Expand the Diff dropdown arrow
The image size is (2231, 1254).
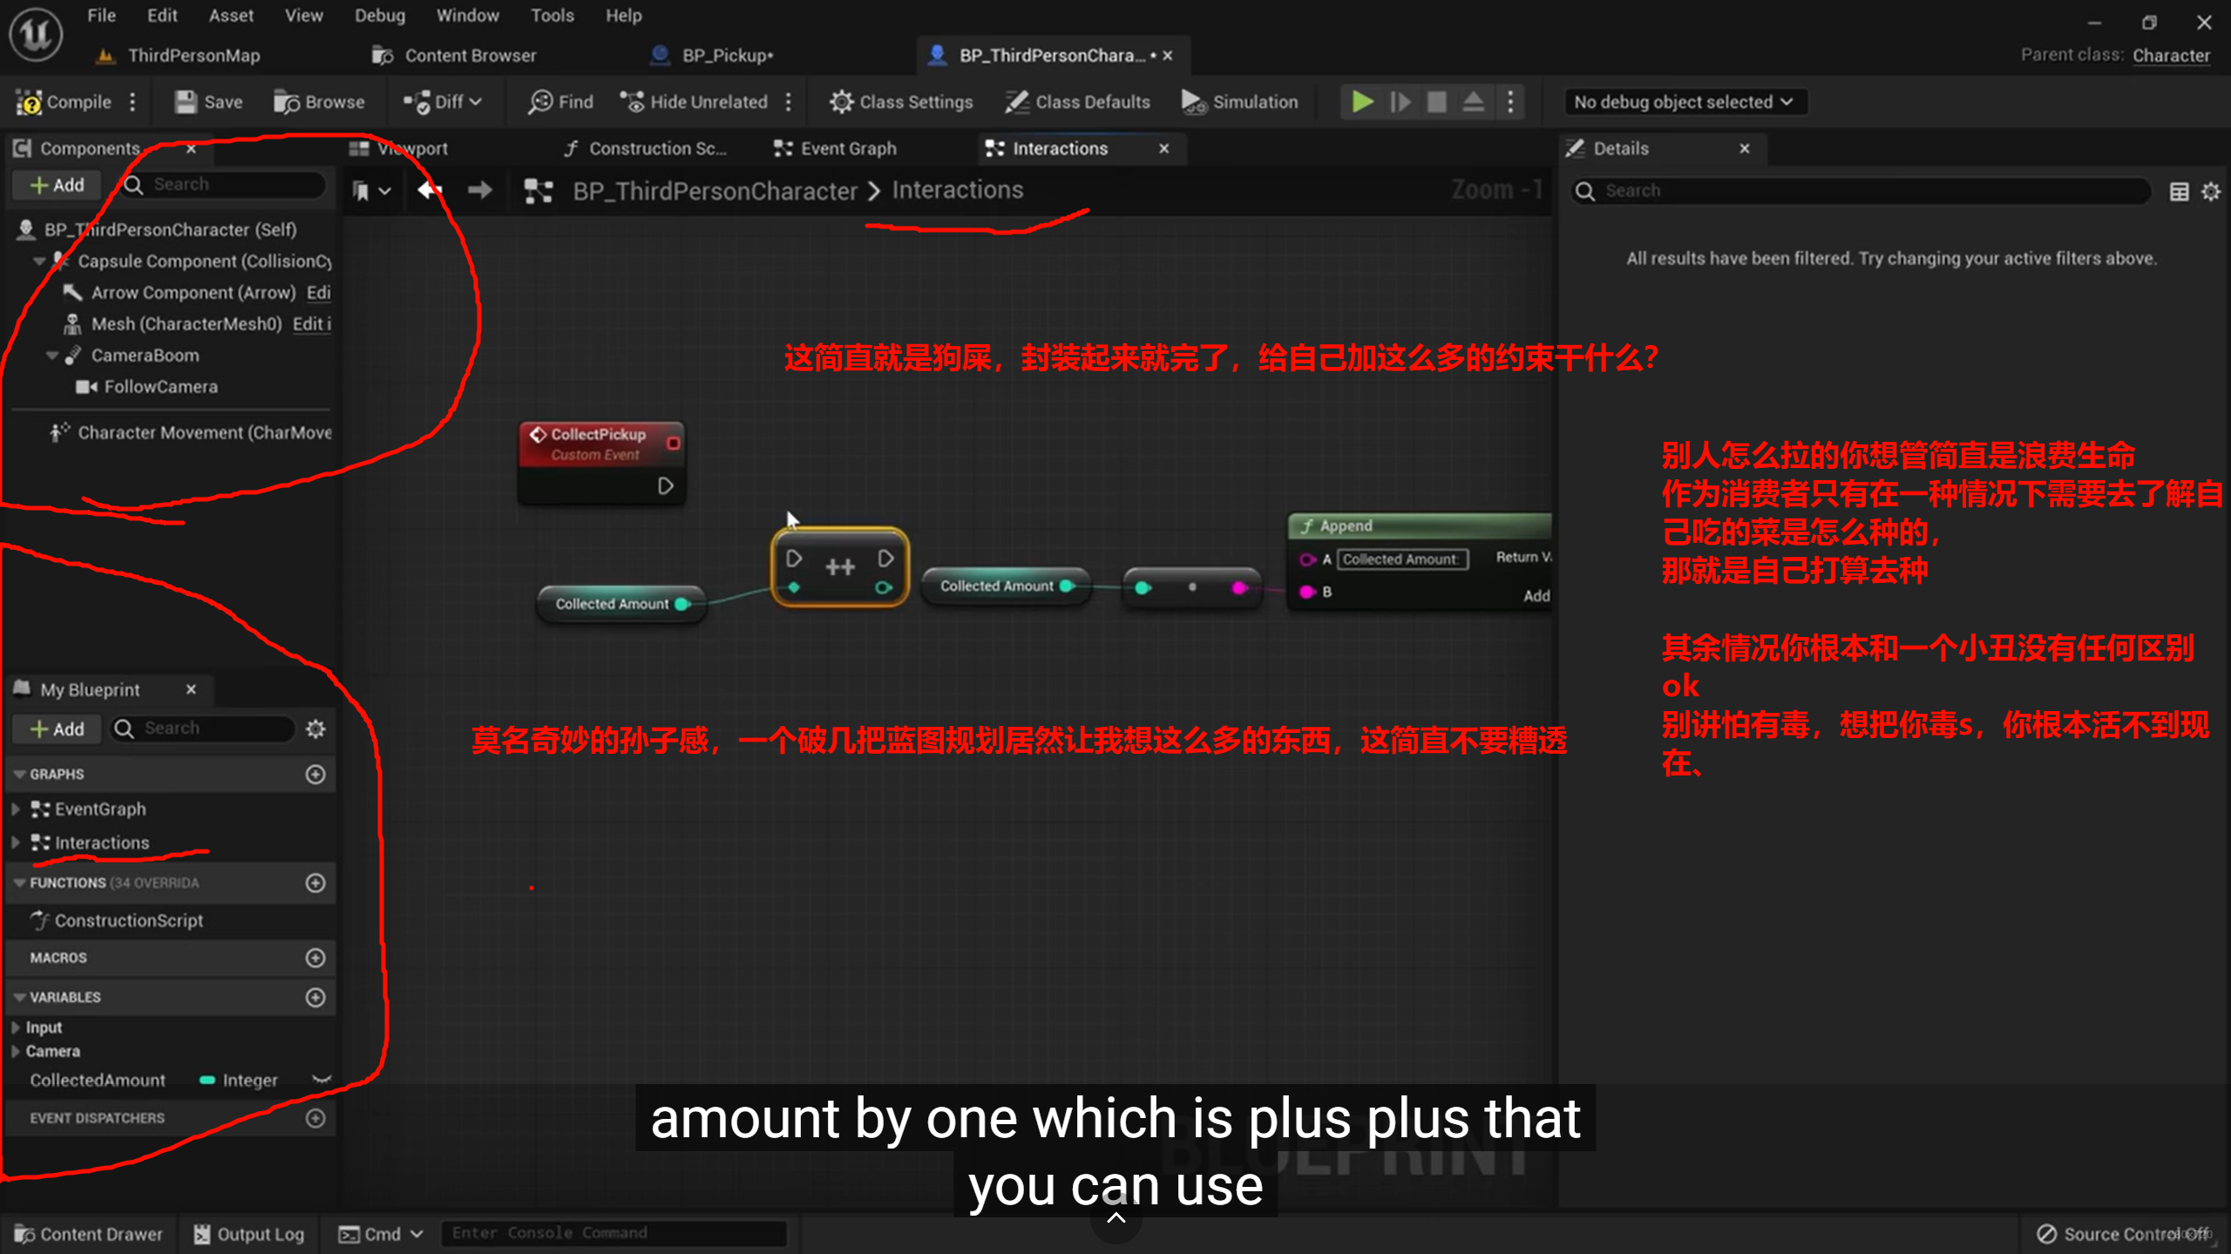476,102
